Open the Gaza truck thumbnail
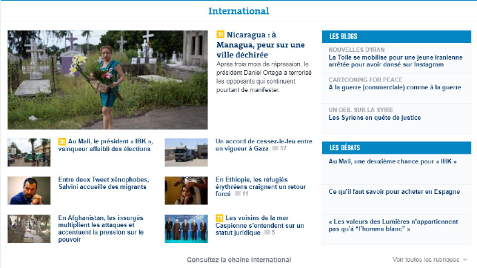The width and height of the screenshot is (477, 268). point(186,152)
